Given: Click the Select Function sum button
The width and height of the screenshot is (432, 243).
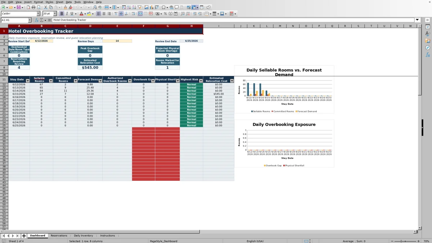Looking at the screenshot, I should (42, 20).
